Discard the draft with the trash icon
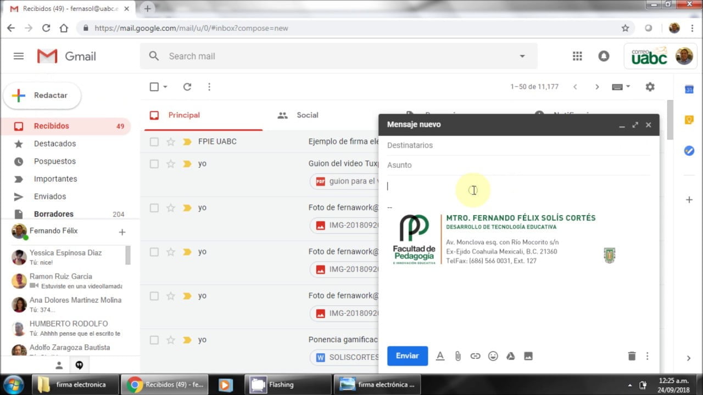Image resolution: width=703 pixels, height=395 pixels. 632,356
